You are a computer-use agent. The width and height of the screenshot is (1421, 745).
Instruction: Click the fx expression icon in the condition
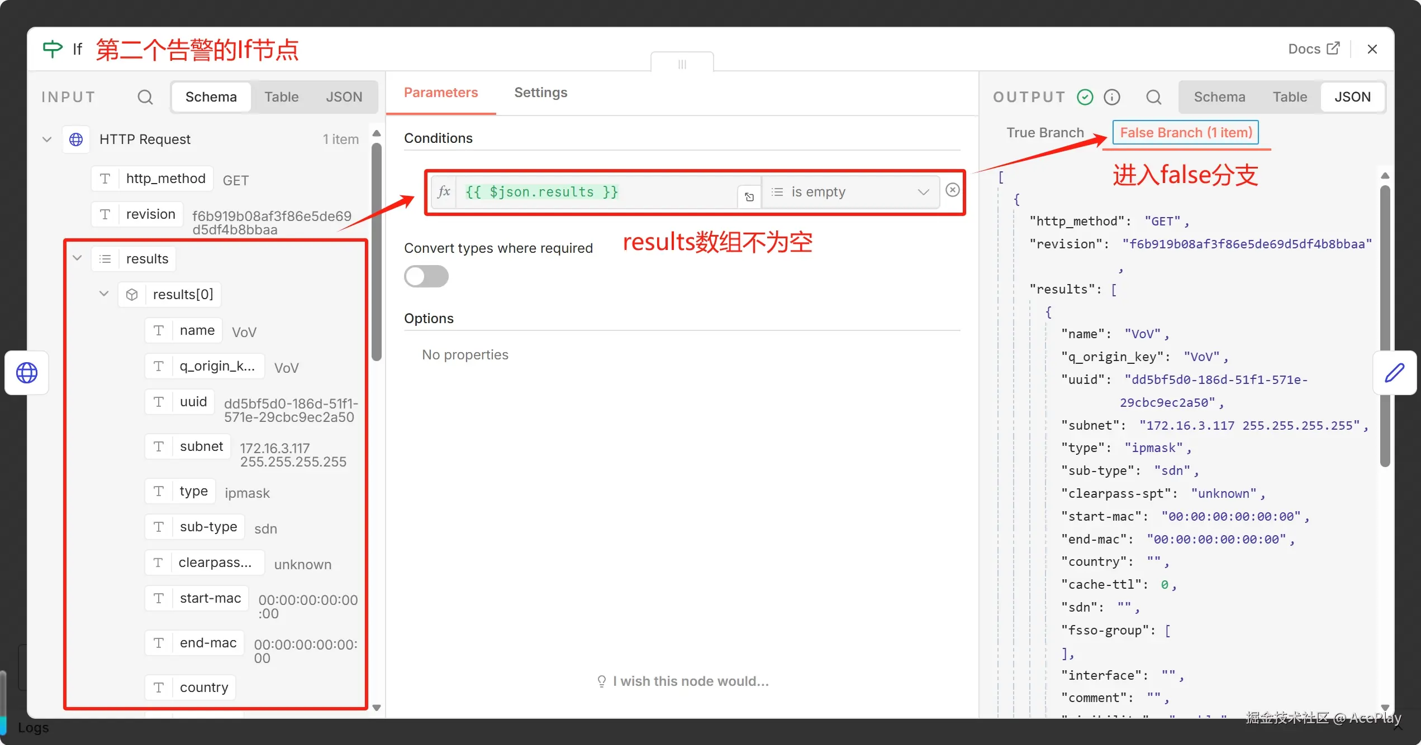(443, 192)
